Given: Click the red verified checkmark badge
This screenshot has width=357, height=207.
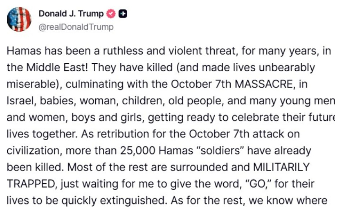Looking at the screenshot, I should pos(111,14).
